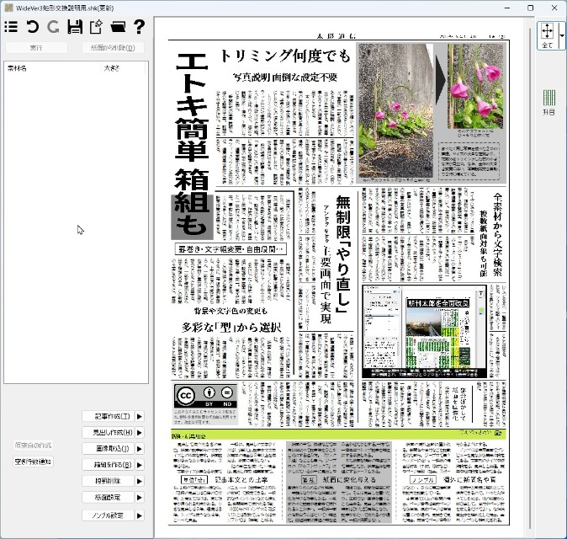Expand arrow next to 見出し作成(H)
This screenshot has height=539, width=567.
coord(140,432)
